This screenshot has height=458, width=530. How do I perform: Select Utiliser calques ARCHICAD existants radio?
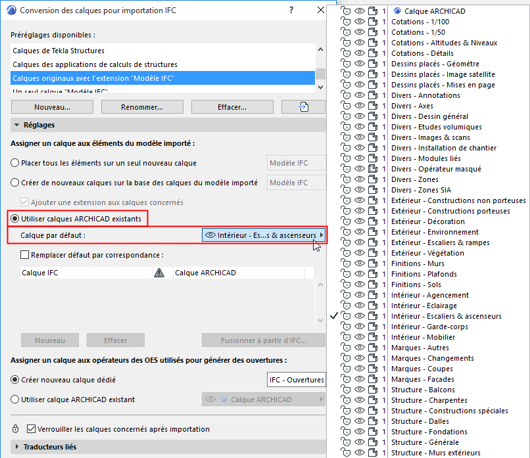[15, 219]
